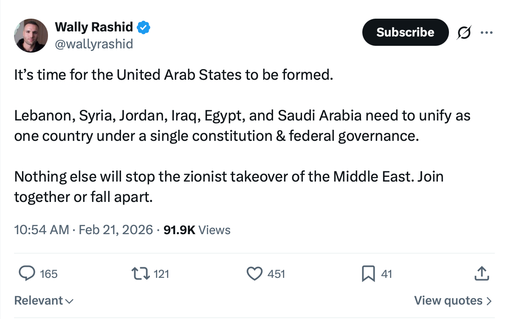Viewport: 508px width, 319px height.
Task: Click the 451 likes count
Action: [x=276, y=274]
